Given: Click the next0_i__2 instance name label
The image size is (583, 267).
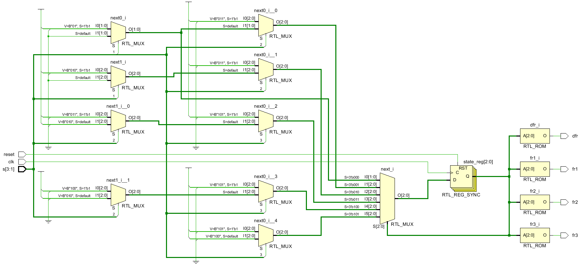Looking at the screenshot, I should tap(266, 106).
